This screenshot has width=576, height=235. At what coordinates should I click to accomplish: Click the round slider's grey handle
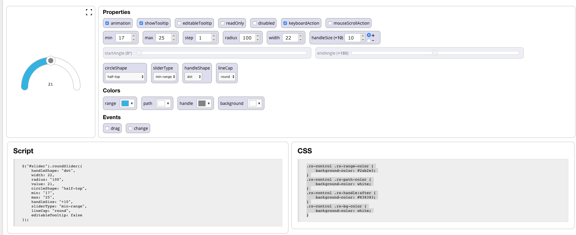click(51, 61)
